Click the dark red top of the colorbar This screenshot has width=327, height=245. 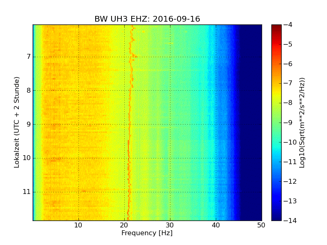pos(276,27)
